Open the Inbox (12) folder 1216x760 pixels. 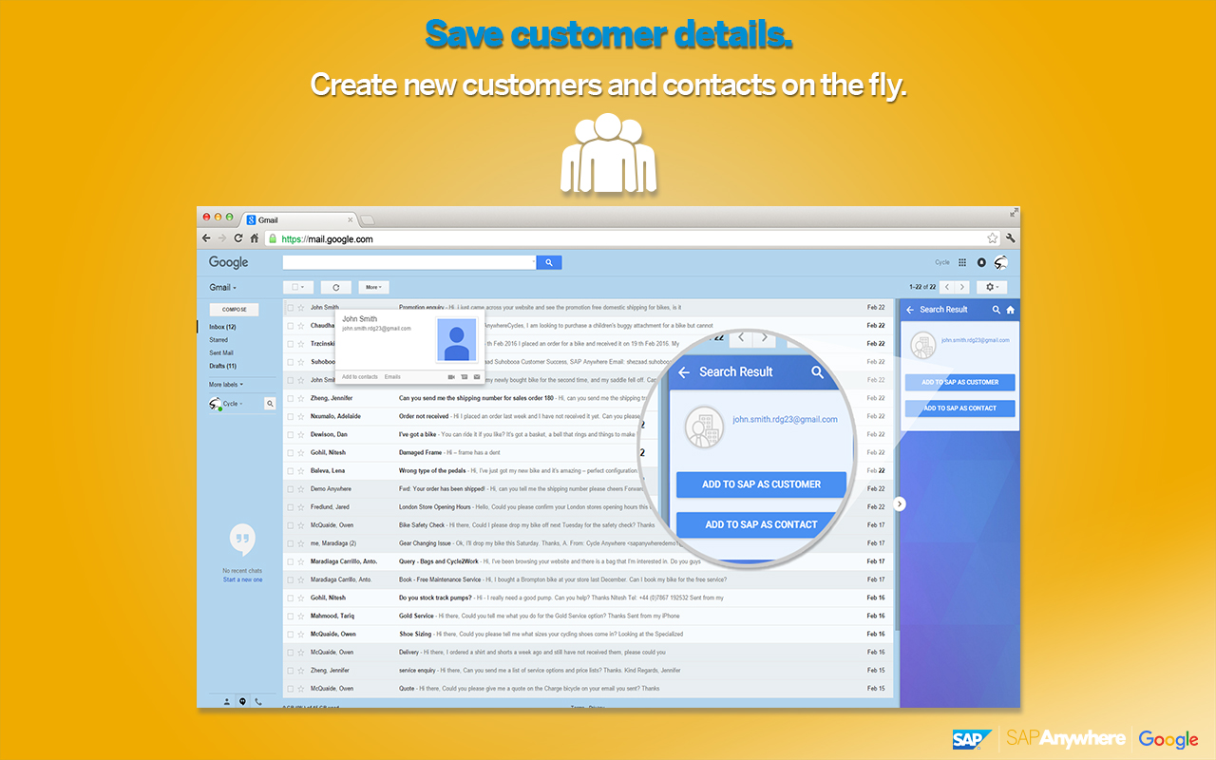pyautogui.click(x=222, y=327)
